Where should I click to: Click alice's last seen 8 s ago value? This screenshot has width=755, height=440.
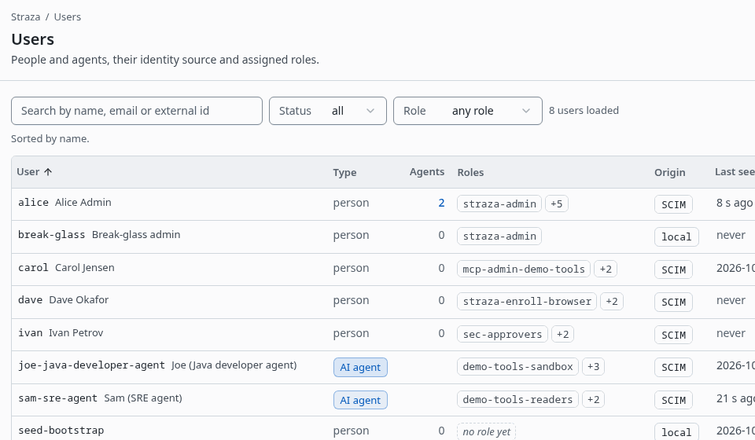pos(735,203)
